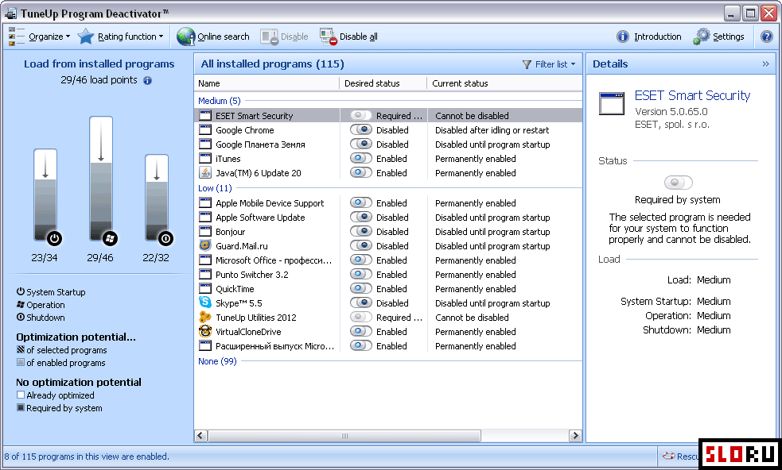
Task: Toggle QuickTime desired status switch
Action: 361,288
